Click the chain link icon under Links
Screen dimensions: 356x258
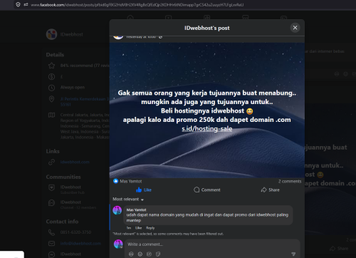click(x=51, y=162)
